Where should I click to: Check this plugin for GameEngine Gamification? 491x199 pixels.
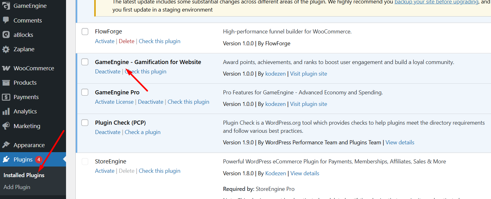click(x=146, y=72)
